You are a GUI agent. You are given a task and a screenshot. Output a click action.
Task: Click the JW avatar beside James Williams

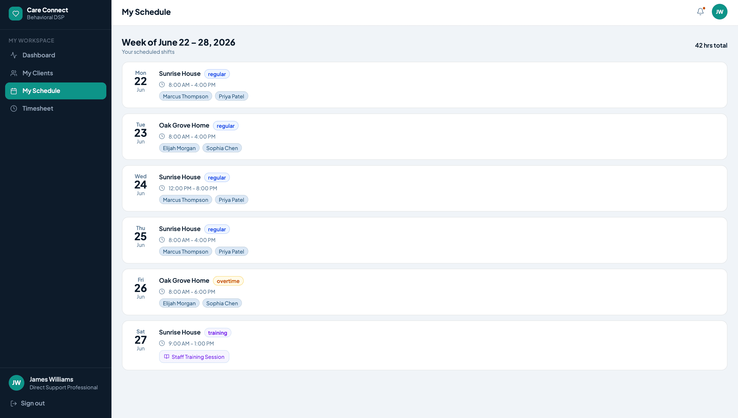16,383
